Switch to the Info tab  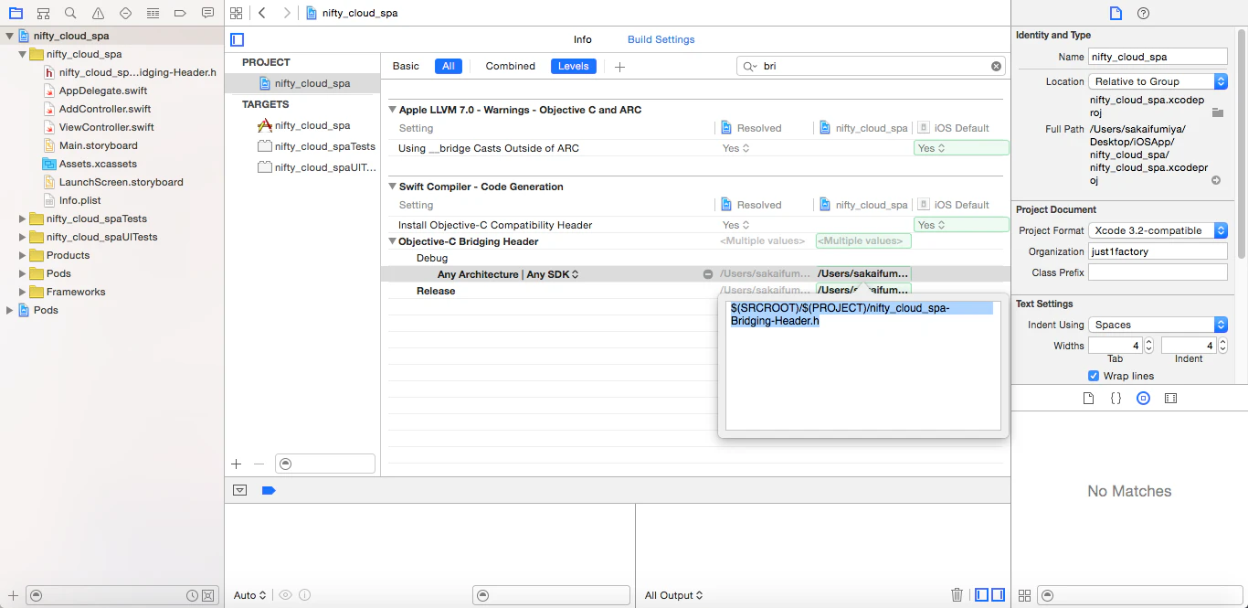click(583, 39)
